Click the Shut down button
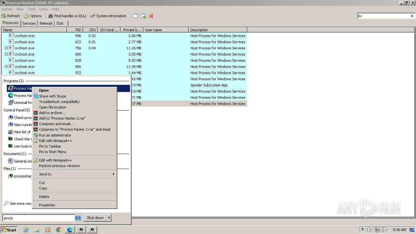The height and width of the screenshot is (234, 416). 95,218
